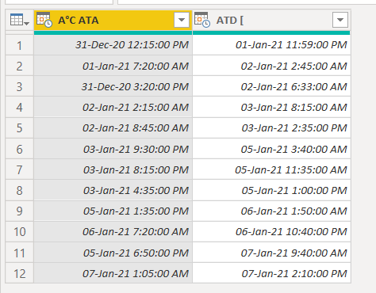Click cell 07-Jan-21 2:10:00 PM
The width and height of the screenshot is (376, 293).
(x=271, y=273)
